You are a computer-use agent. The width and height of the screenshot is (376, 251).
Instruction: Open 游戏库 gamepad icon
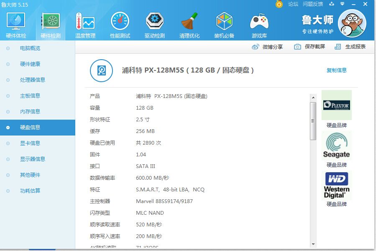click(x=259, y=22)
